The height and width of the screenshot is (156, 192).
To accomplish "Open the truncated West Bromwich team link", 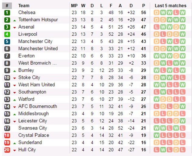I will pos(37,63).
